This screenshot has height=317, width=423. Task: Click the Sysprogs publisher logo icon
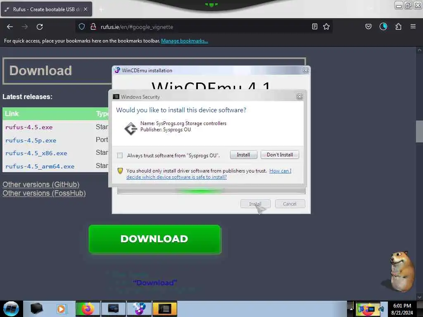(x=131, y=129)
